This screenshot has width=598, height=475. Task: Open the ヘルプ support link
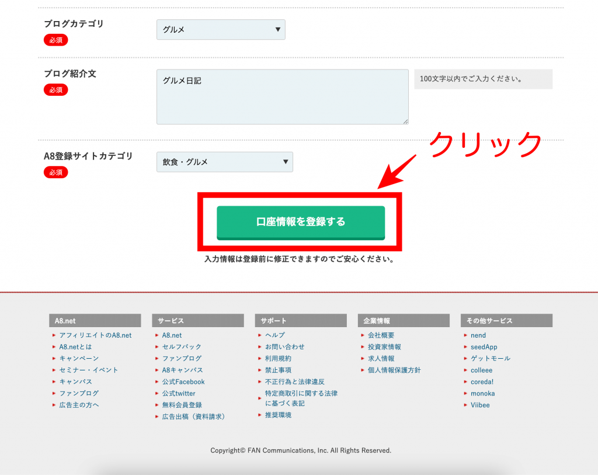click(275, 335)
